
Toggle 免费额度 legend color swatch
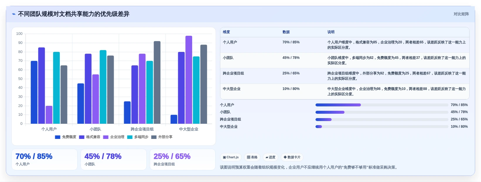(x=58, y=137)
